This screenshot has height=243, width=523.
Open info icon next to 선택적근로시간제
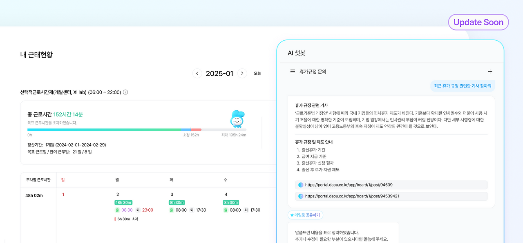tap(125, 92)
